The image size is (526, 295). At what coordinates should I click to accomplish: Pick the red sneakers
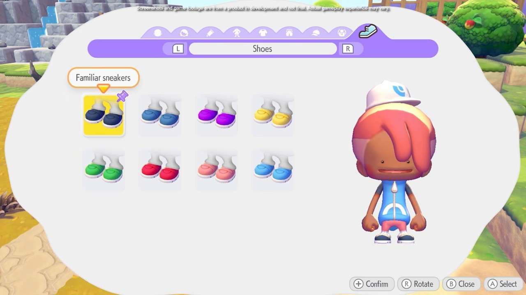[x=160, y=170]
